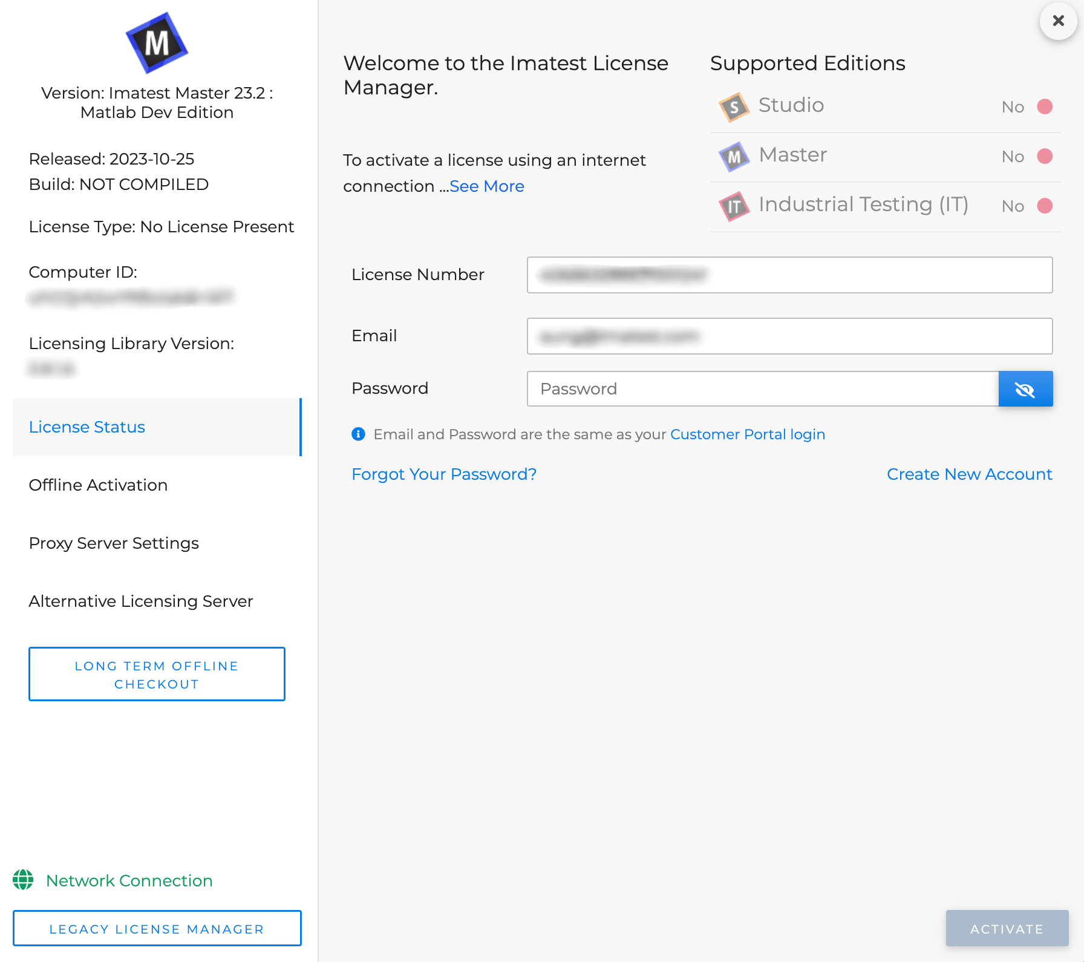Click the Supported Editions heading
The width and height of the screenshot is (1084, 962).
(x=807, y=64)
